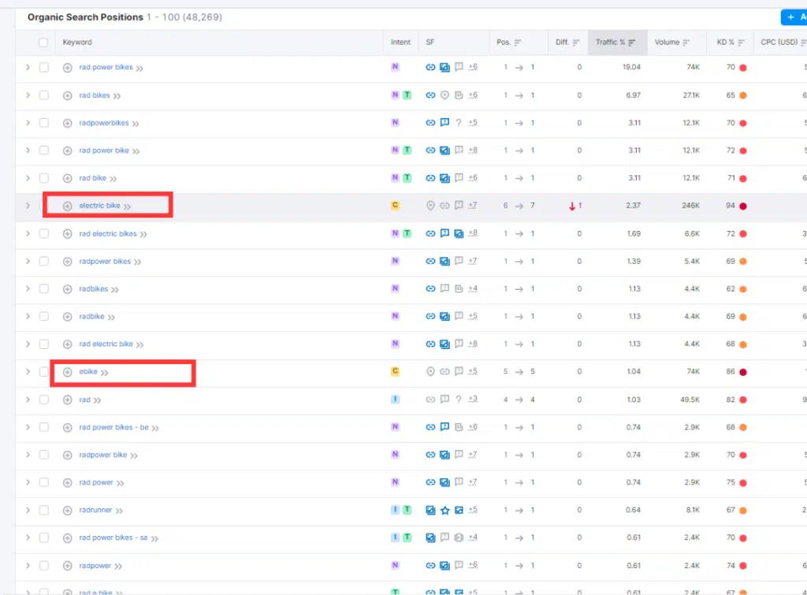
Task: Toggle the select-all checkbox in the header
Action: click(x=43, y=43)
